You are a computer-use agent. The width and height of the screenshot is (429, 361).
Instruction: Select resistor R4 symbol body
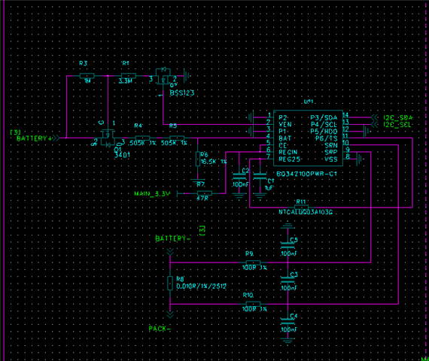[142, 138]
